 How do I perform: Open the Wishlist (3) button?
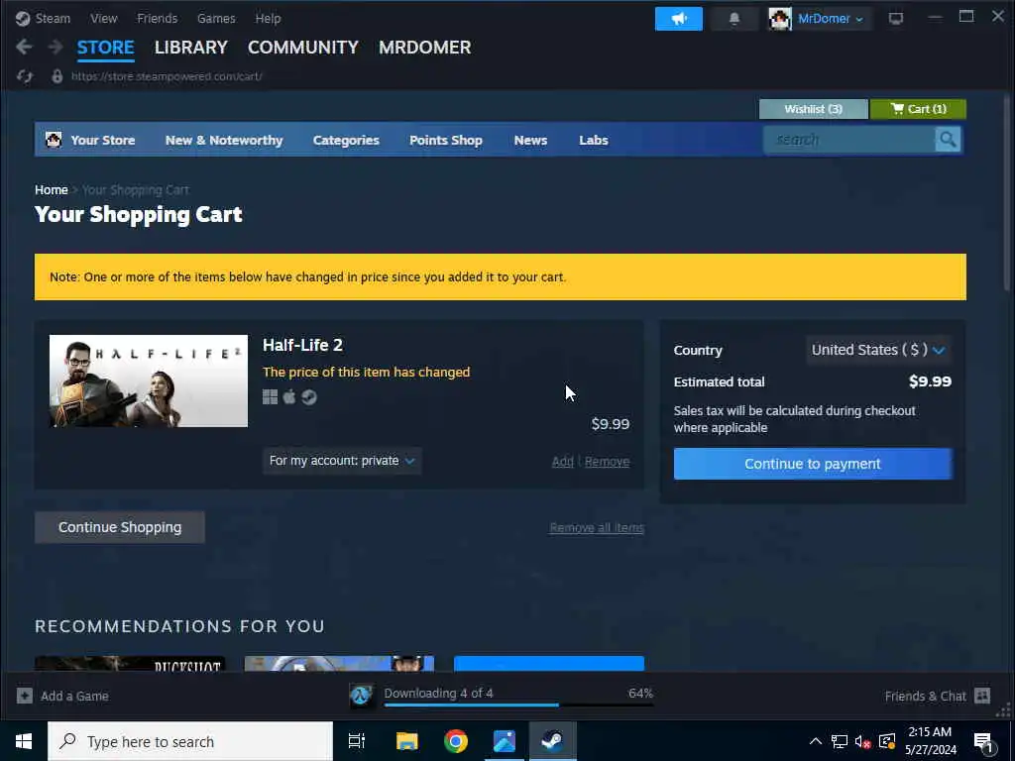813,109
